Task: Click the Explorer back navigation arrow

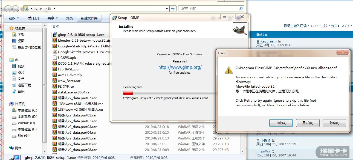Action: [x=8, y=9]
